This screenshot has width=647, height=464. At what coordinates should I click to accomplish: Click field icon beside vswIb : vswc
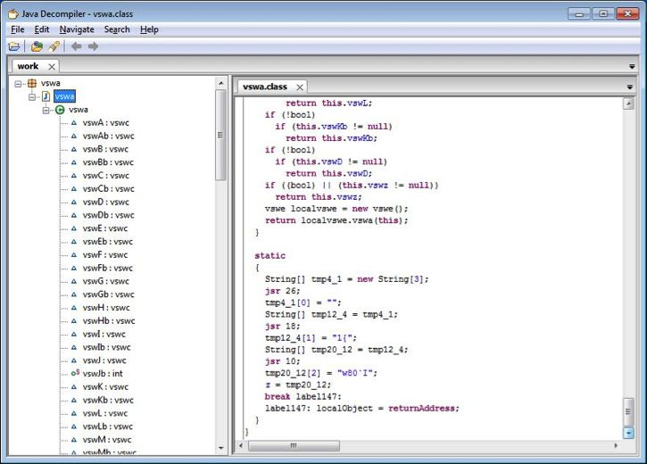(x=74, y=347)
